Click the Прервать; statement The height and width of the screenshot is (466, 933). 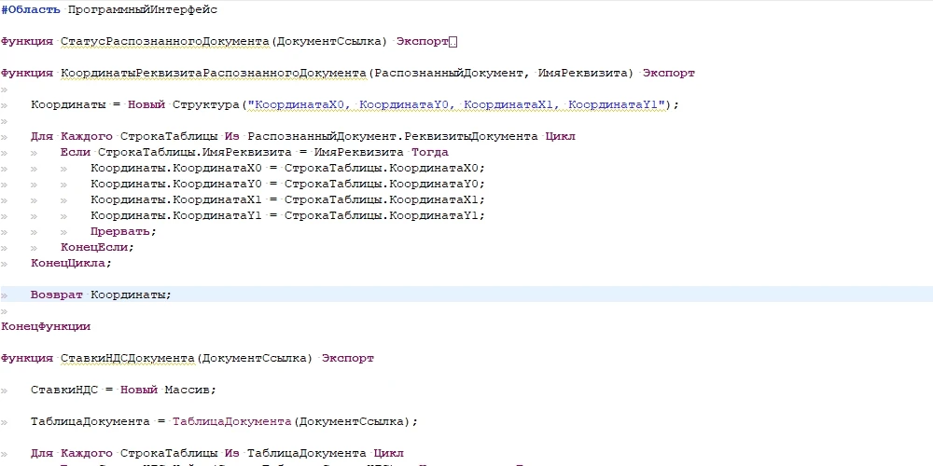[x=124, y=231]
